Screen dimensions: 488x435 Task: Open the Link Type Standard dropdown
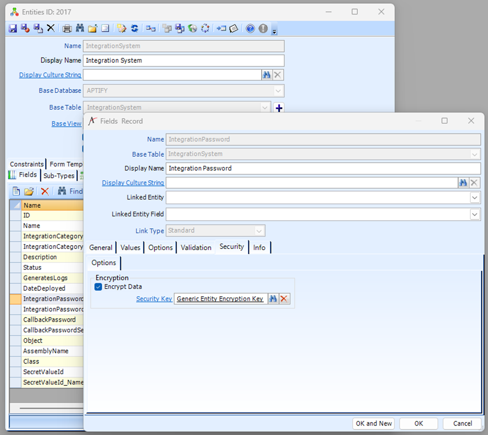click(x=259, y=231)
